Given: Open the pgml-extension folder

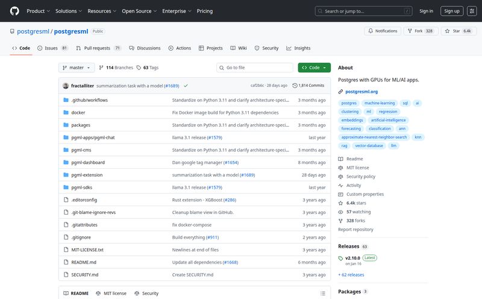Looking at the screenshot, I should coord(87,175).
